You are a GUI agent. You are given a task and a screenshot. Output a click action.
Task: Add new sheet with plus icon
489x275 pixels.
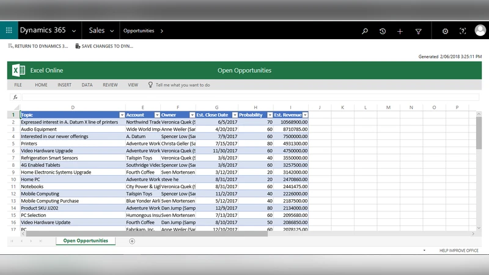coord(132,241)
